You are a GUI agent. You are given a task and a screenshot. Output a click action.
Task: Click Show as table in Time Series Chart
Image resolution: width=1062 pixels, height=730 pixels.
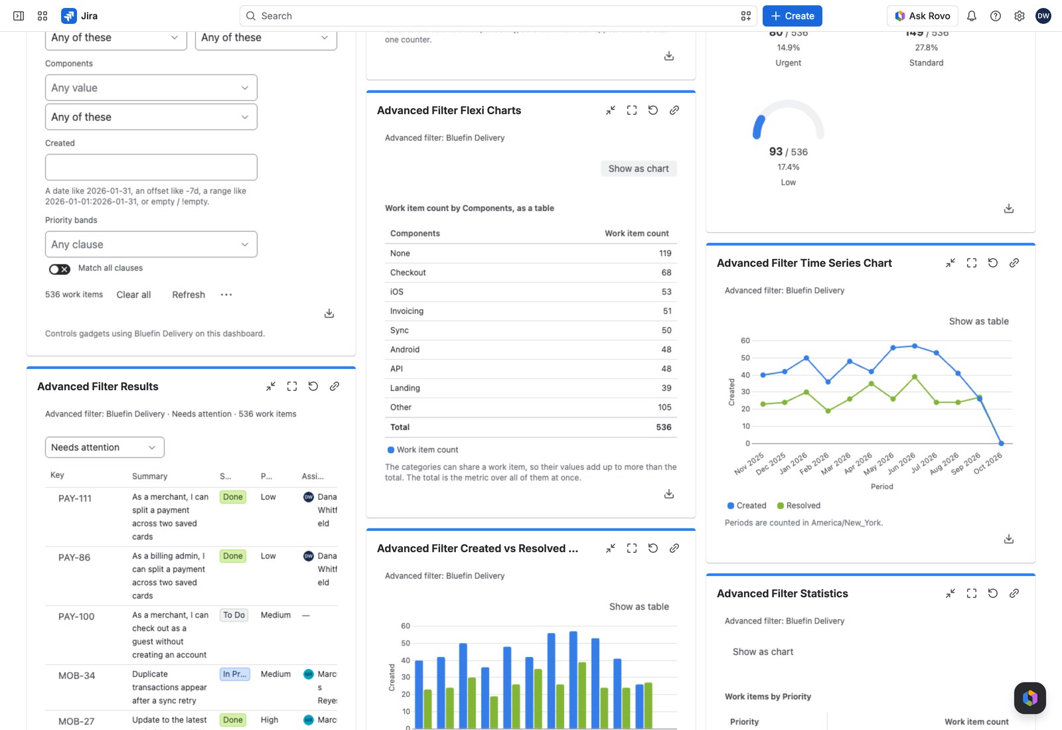coord(978,321)
